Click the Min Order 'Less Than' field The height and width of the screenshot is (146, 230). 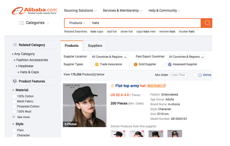click(179, 75)
